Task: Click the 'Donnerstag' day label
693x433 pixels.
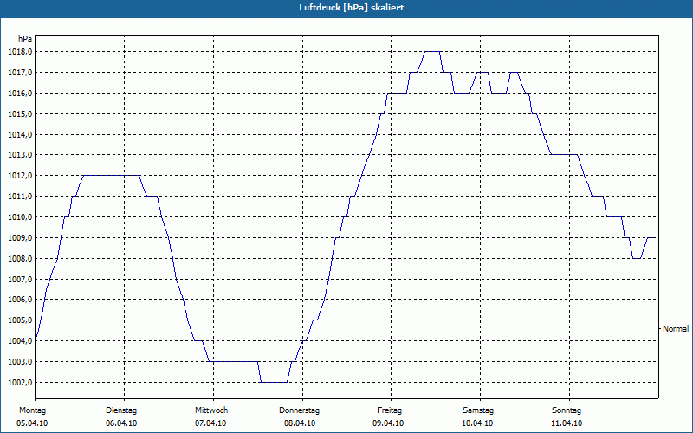Action: [x=299, y=410]
